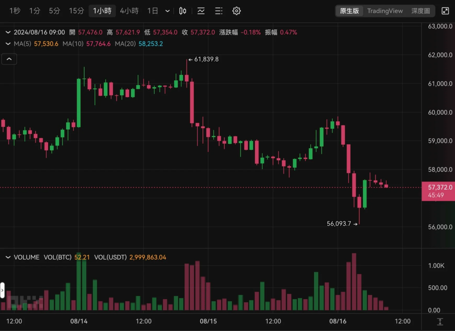Select the 1秒 timeframe
455x331 pixels.
[x=15, y=11]
